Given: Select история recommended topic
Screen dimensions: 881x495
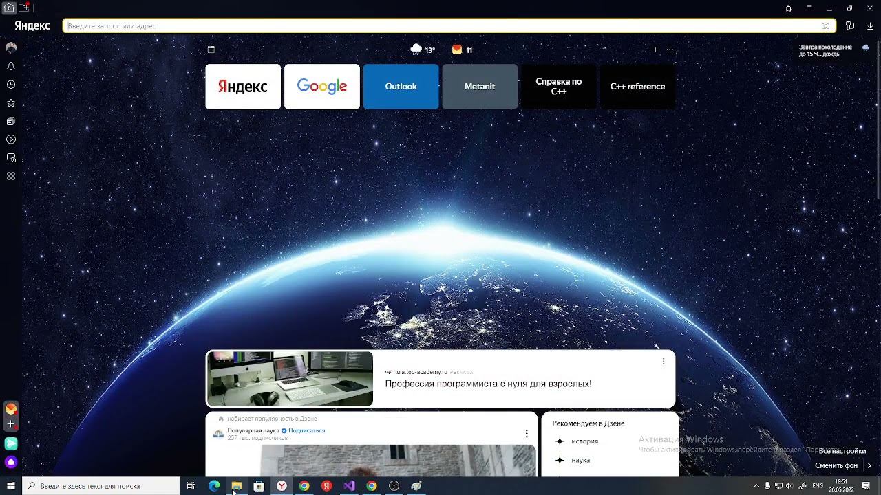Looking at the screenshot, I should (584, 441).
